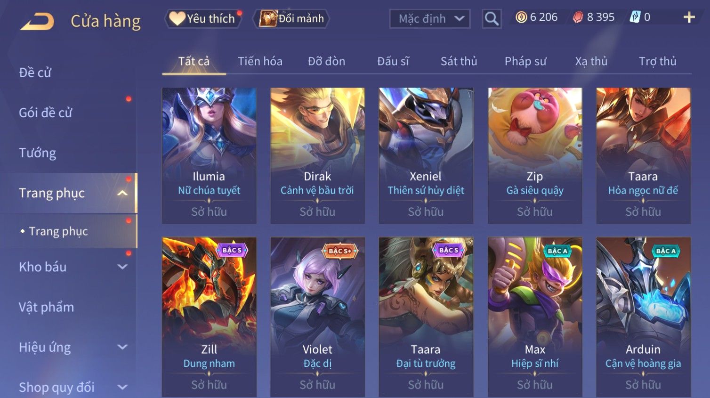Select the Zill Dung nham skin card
This screenshot has height=398, width=710.
pyautogui.click(x=209, y=317)
